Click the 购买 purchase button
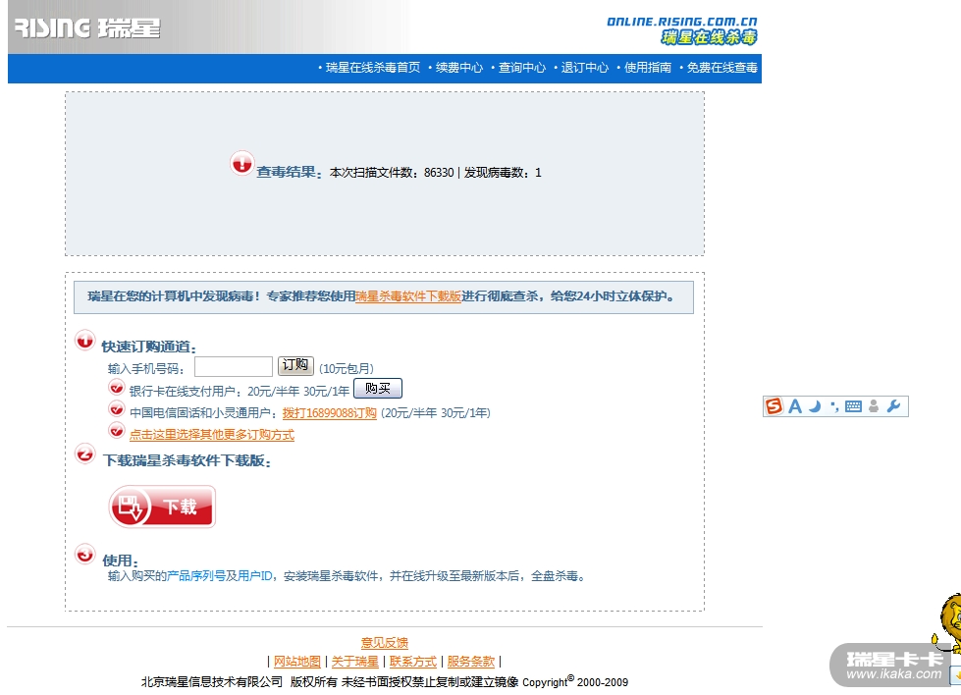961x695 pixels. tap(378, 389)
